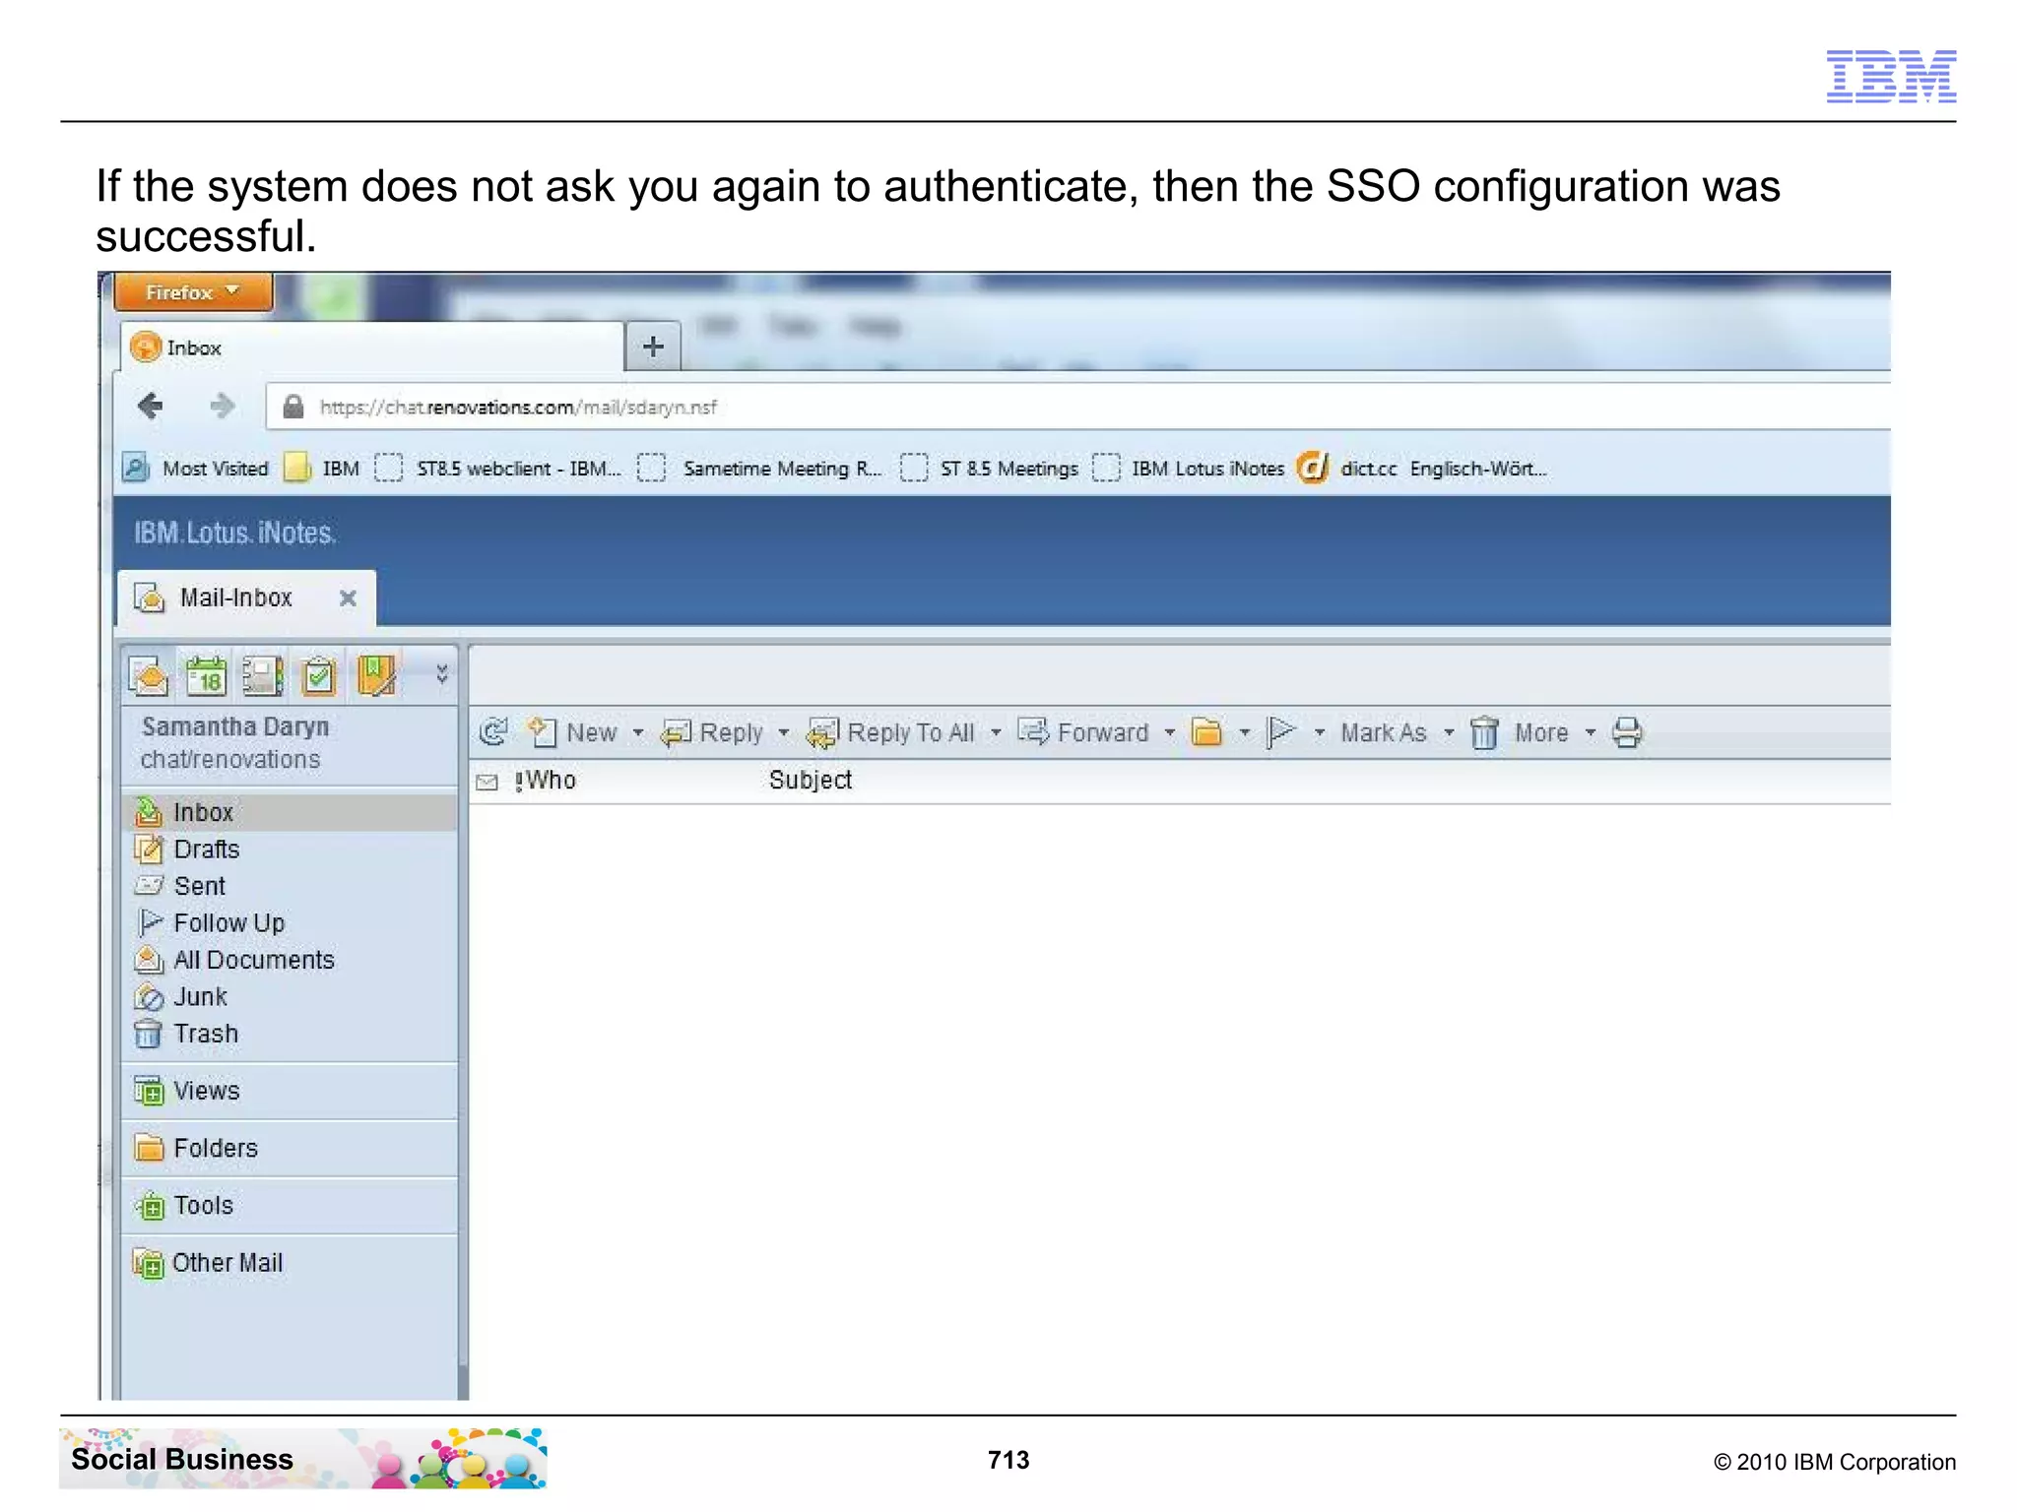Click the move to folder icon
2017x1512 pixels.
(x=1206, y=732)
